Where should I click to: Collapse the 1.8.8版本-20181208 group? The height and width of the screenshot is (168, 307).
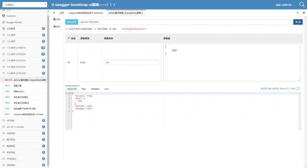coord(16,73)
